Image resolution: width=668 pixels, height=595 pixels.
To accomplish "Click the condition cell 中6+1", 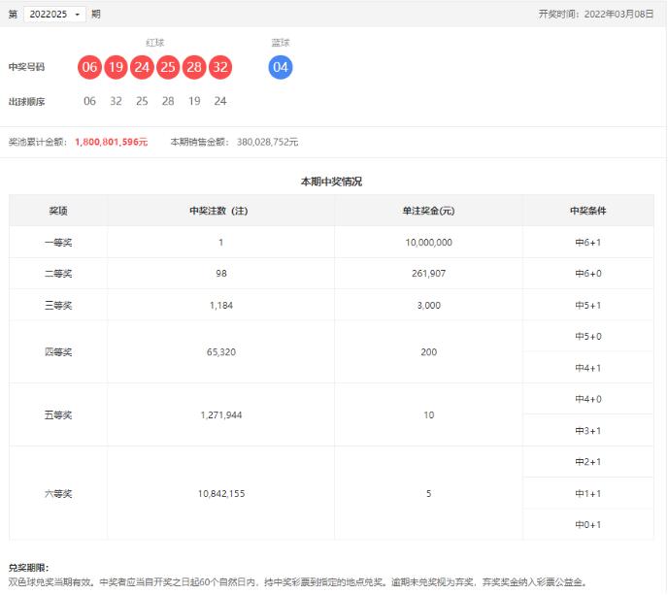I will click(x=588, y=243).
